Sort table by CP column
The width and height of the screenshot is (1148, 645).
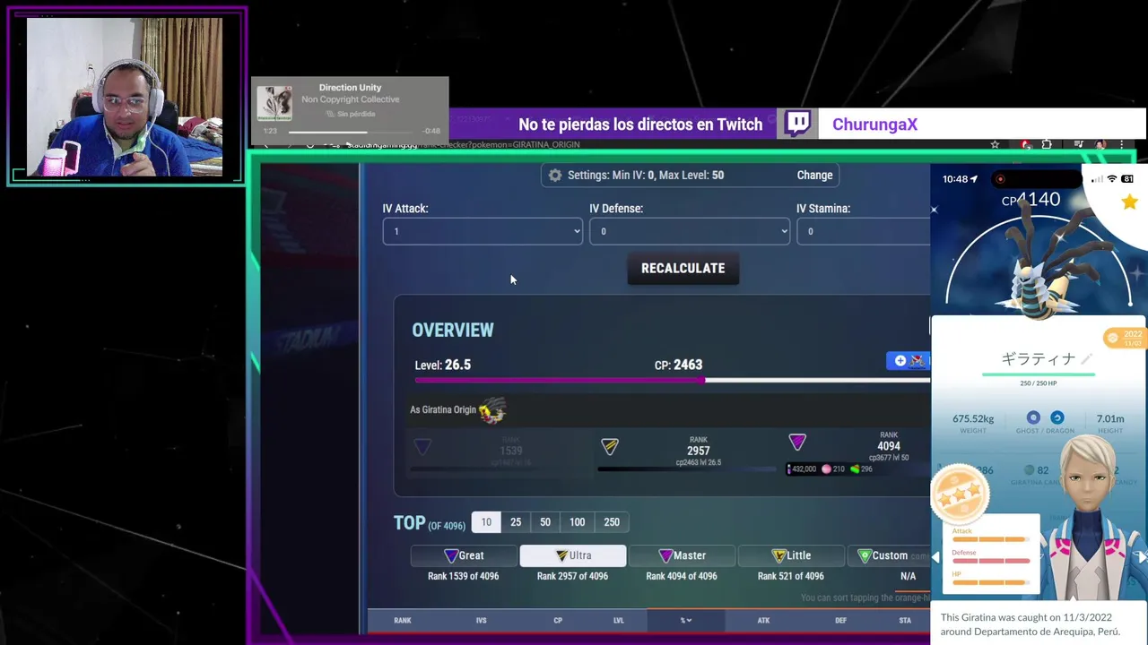[x=558, y=620]
